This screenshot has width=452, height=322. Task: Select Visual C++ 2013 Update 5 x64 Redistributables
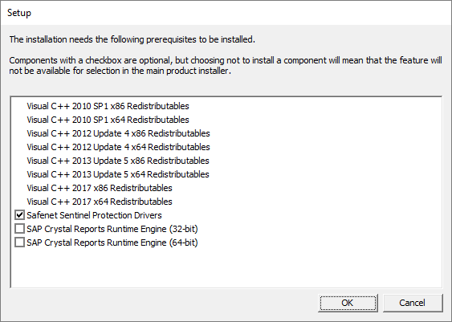click(118, 174)
